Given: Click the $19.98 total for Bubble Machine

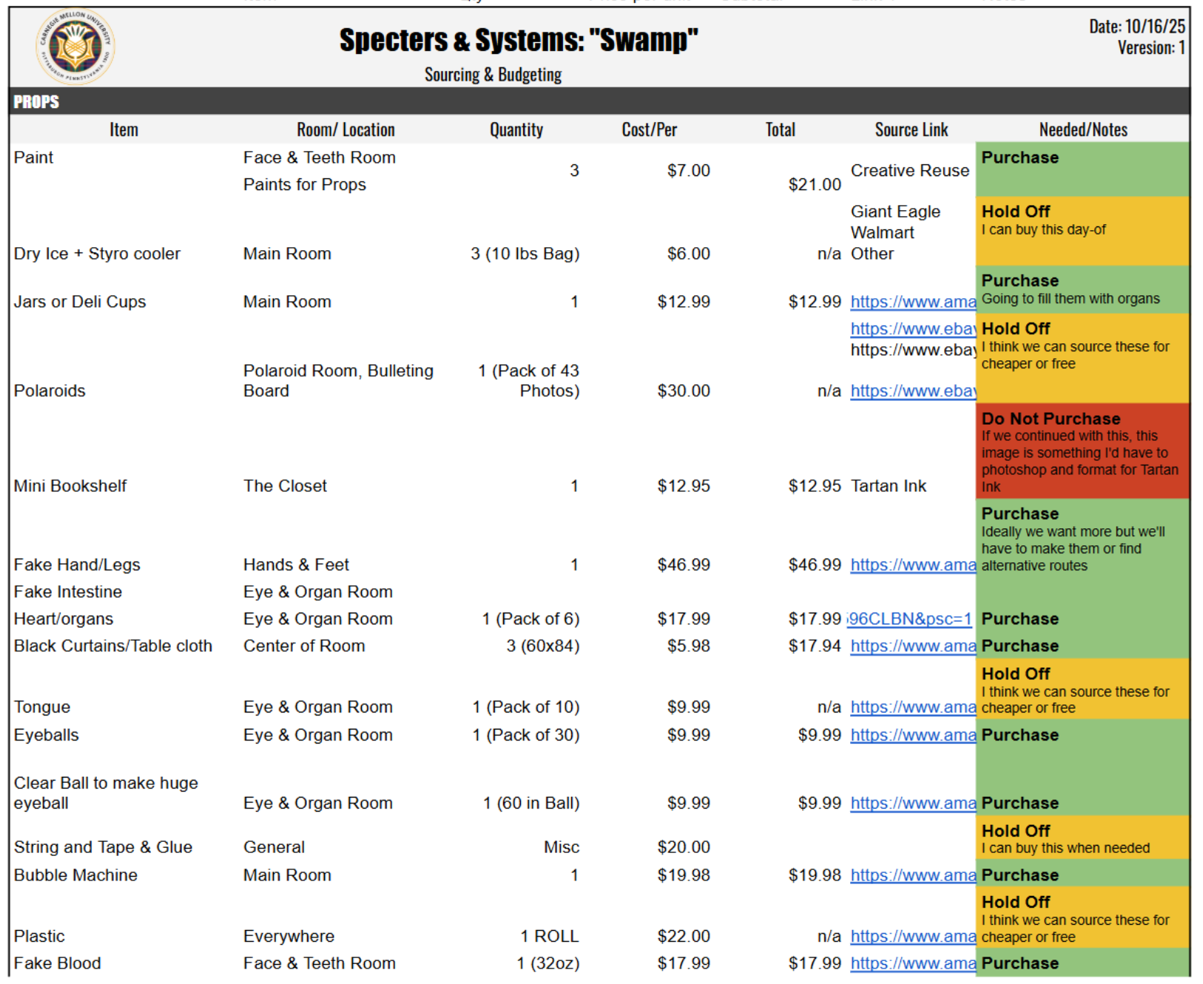Looking at the screenshot, I should [814, 875].
